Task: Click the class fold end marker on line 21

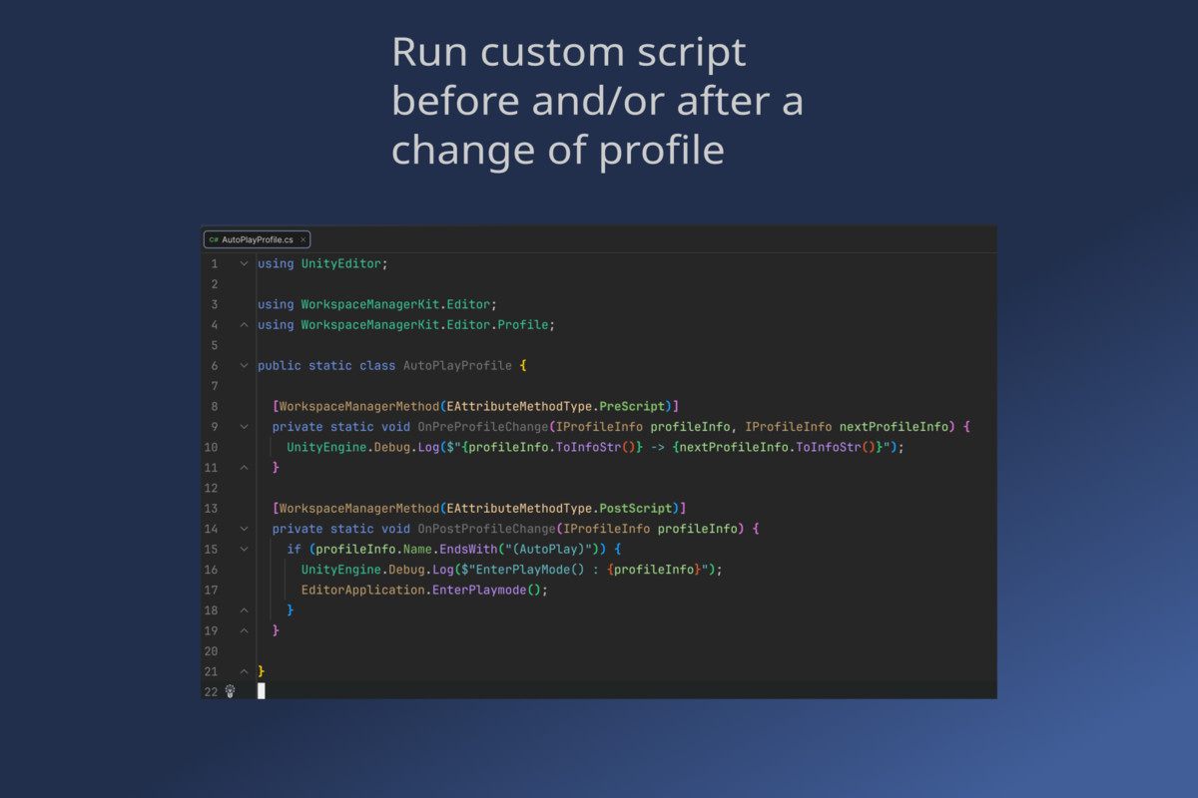Action: tap(244, 671)
